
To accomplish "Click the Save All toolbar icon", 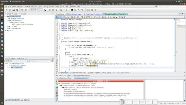I will 17,10.
